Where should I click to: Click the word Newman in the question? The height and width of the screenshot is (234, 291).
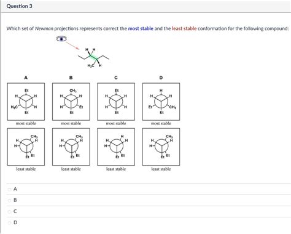click(44, 28)
